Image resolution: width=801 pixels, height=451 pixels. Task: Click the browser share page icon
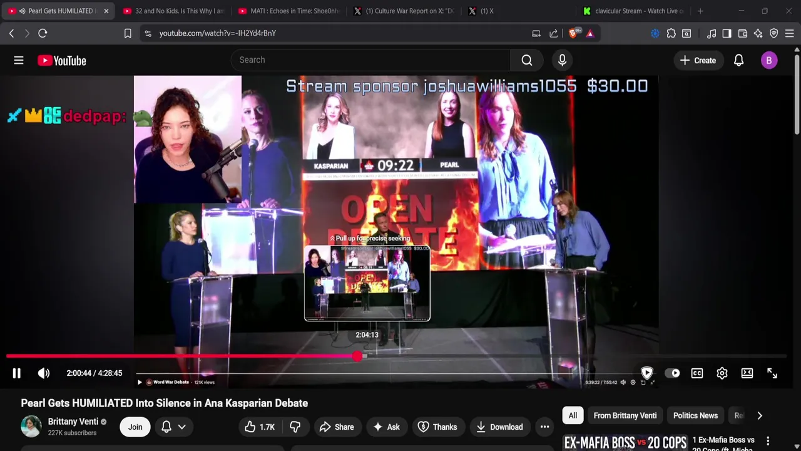tap(554, 33)
